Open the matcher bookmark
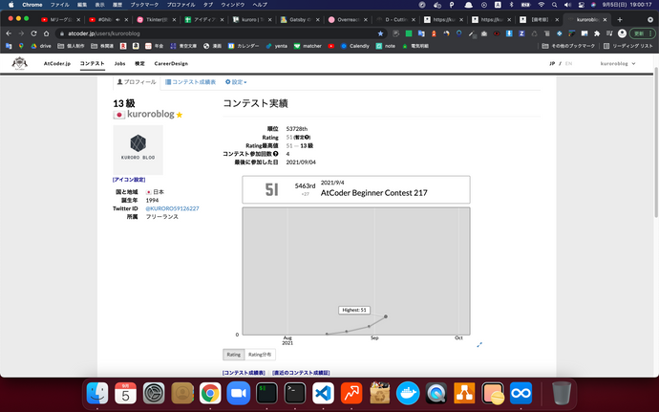The image size is (659, 412). pos(308,46)
